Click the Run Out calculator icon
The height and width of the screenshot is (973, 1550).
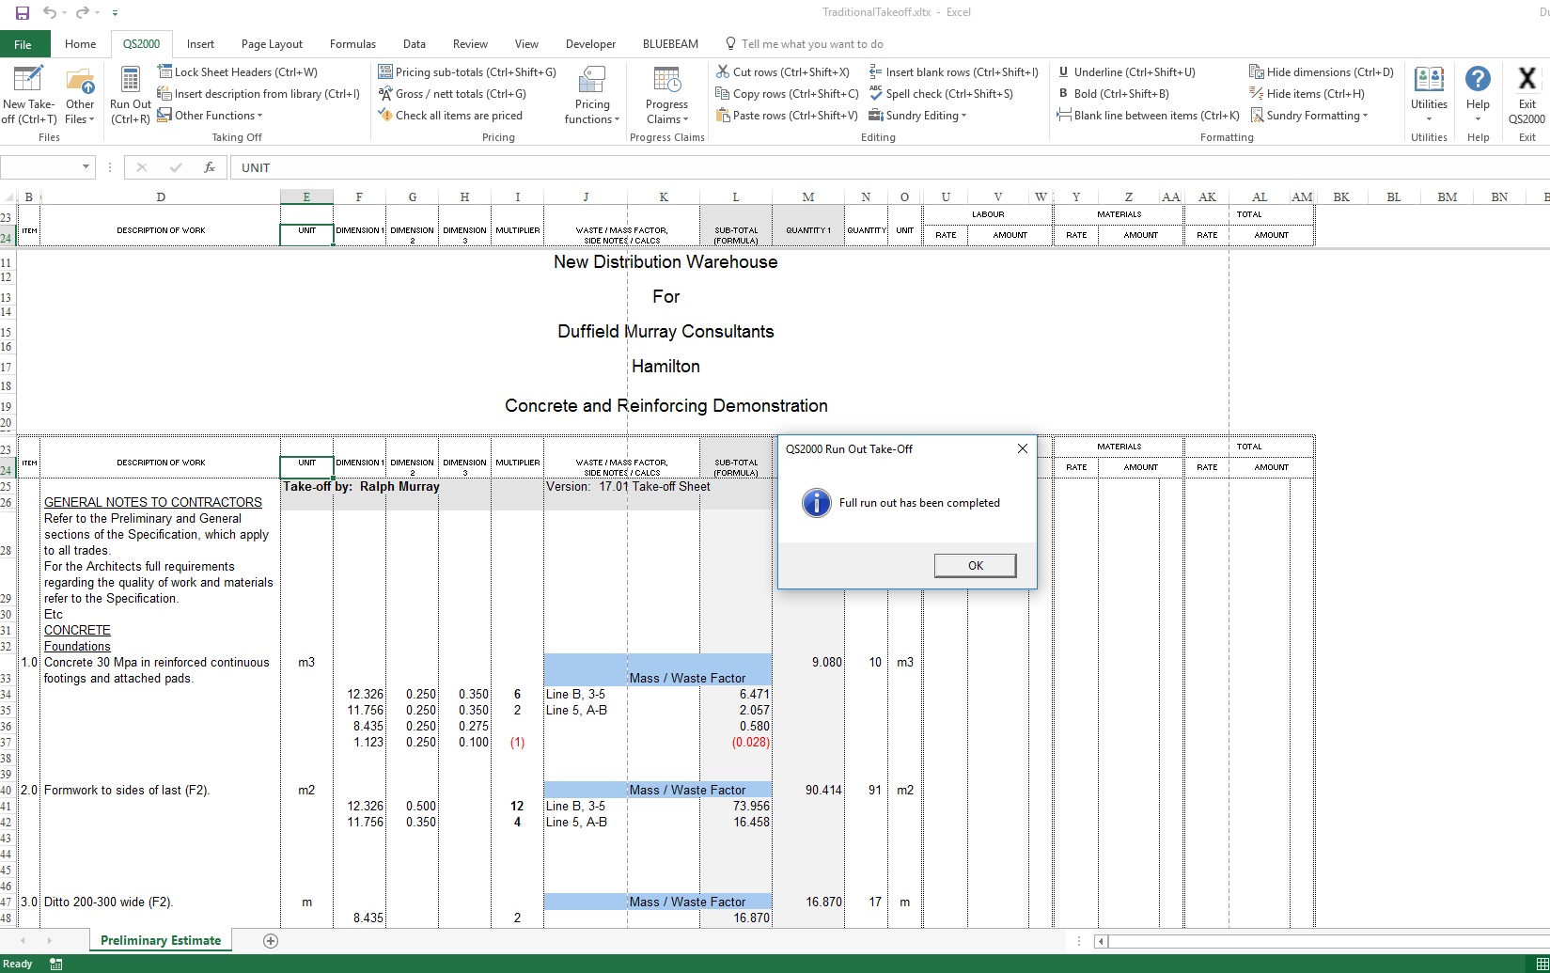click(x=130, y=81)
